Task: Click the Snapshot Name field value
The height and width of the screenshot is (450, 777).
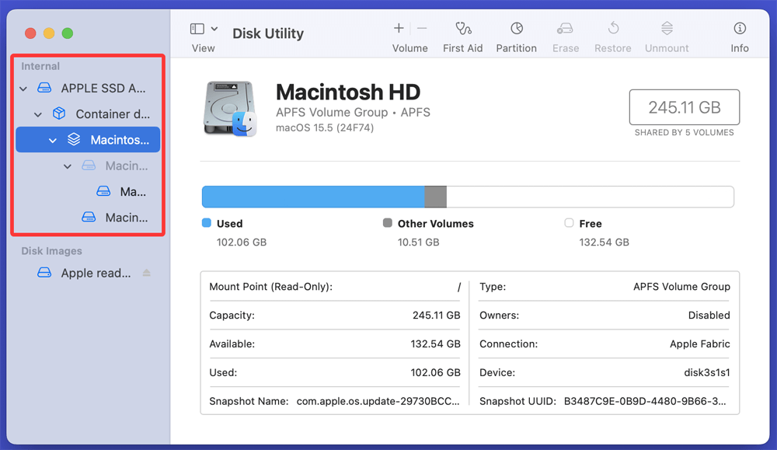Action: coord(377,401)
